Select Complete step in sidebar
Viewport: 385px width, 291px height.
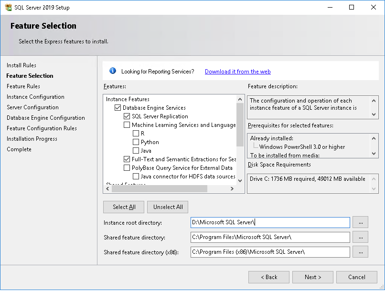point(19,149)
